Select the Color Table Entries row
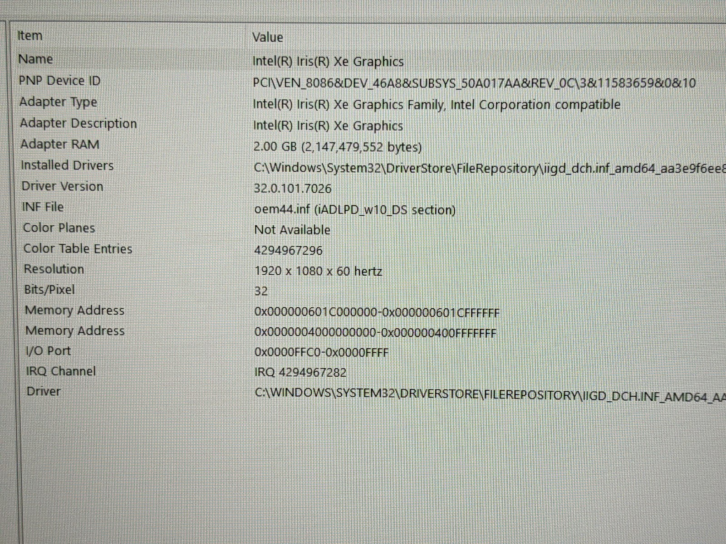 (78, 249)
